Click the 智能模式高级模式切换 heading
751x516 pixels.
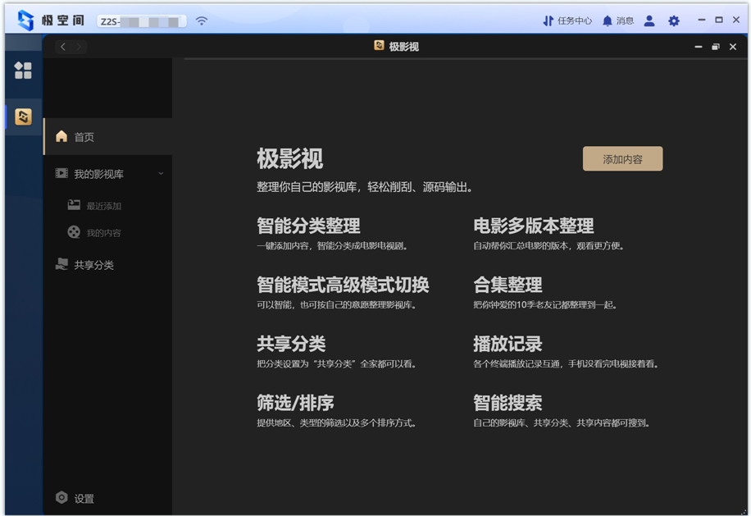[343, 285]
